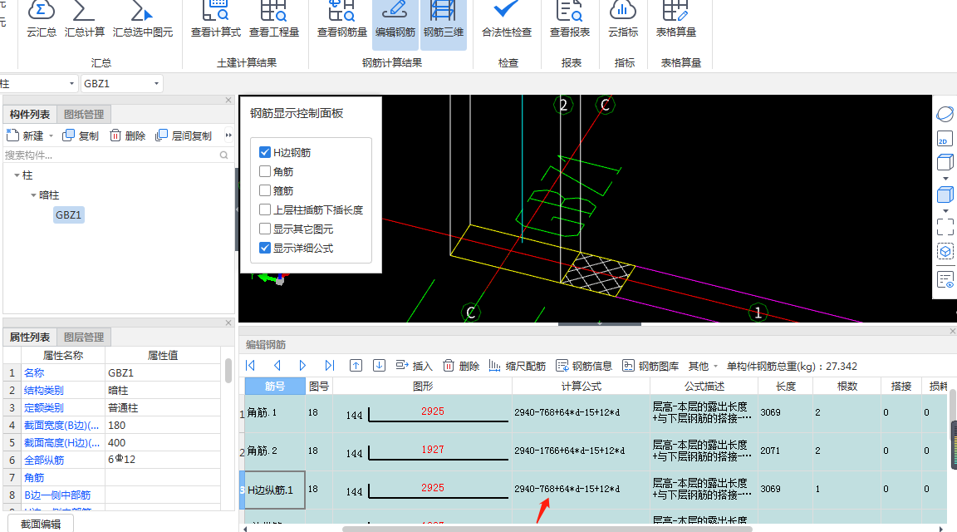Click 全部纵筋 property link
This screenshot has height=532, width=957.
pos(43,460)
